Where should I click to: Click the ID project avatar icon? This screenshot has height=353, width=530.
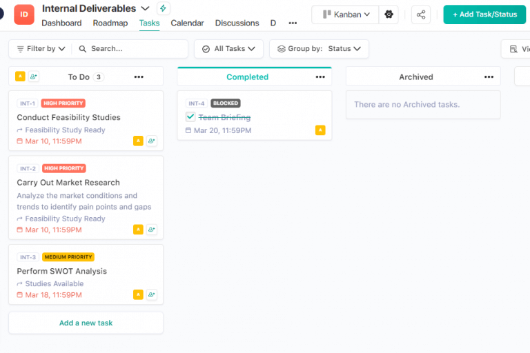coord(24,14)
